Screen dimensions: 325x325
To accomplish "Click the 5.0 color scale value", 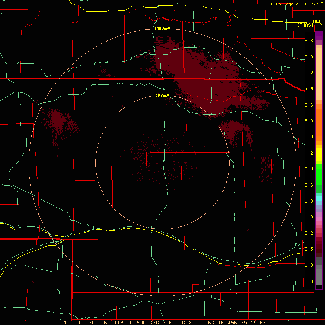I will 309,137.
